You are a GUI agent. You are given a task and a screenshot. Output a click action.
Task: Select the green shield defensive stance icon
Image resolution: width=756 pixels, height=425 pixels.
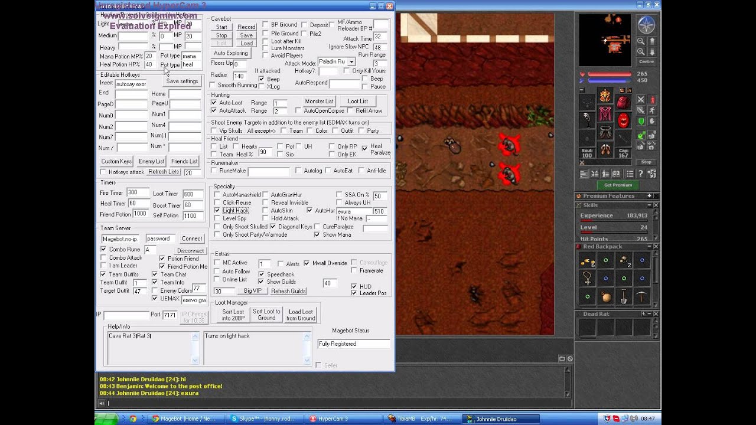click(641, 121)
